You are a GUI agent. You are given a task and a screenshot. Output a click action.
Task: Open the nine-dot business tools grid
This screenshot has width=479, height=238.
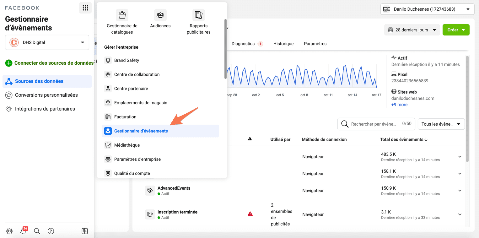click(x=85, y=8)
